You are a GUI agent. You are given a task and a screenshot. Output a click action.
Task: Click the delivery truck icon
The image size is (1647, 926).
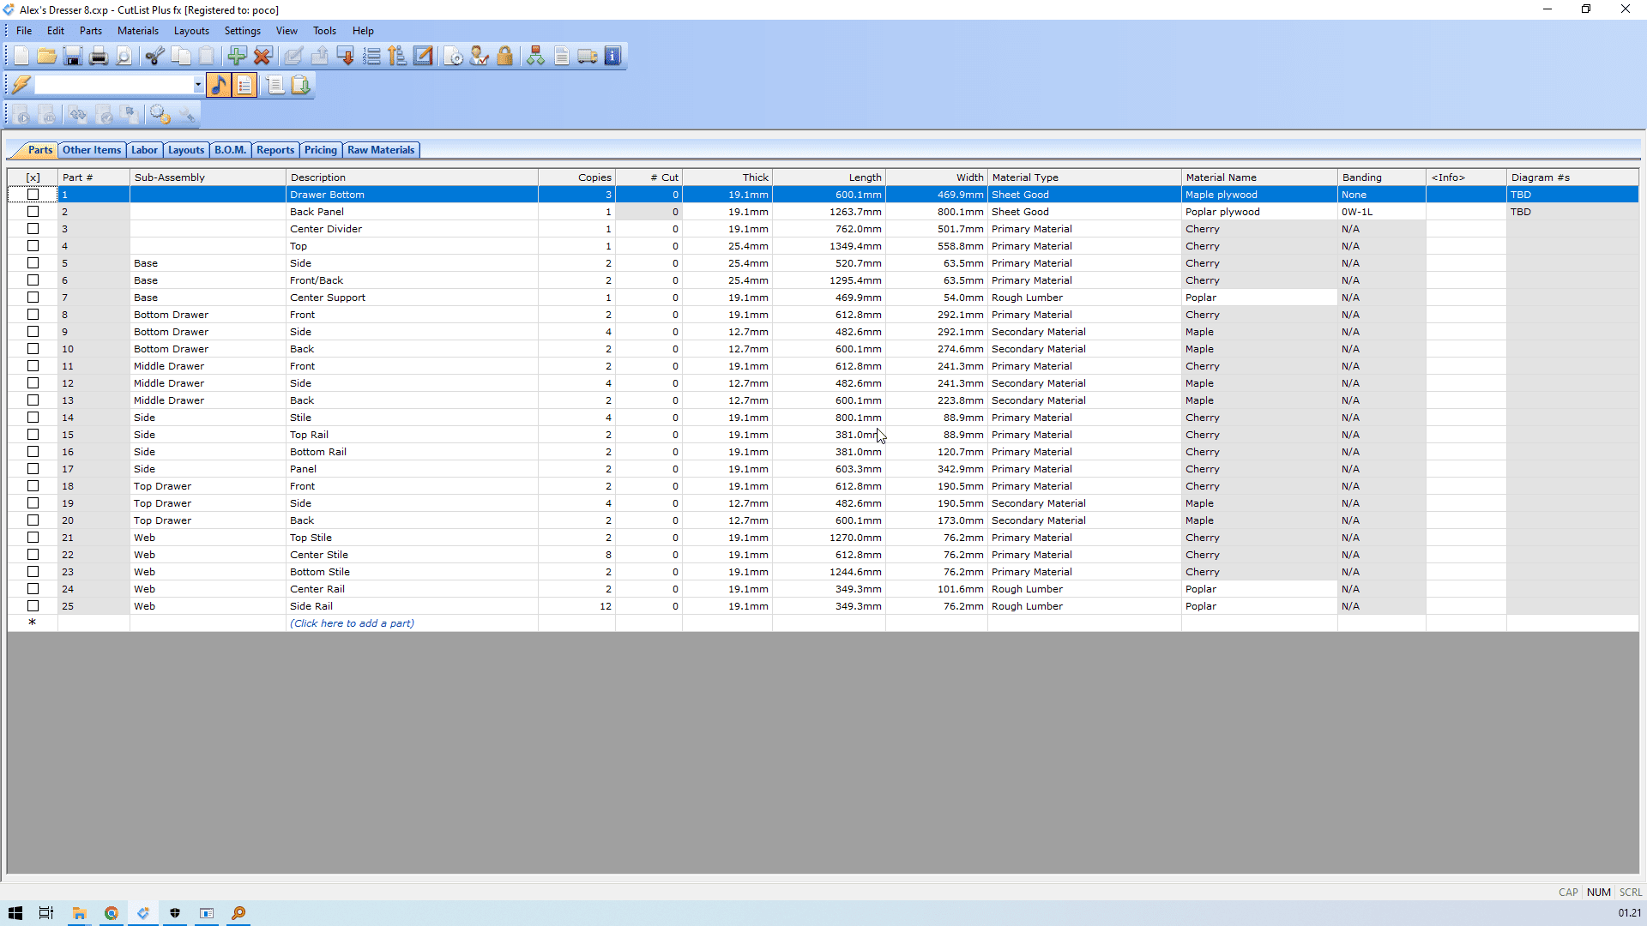588,57
